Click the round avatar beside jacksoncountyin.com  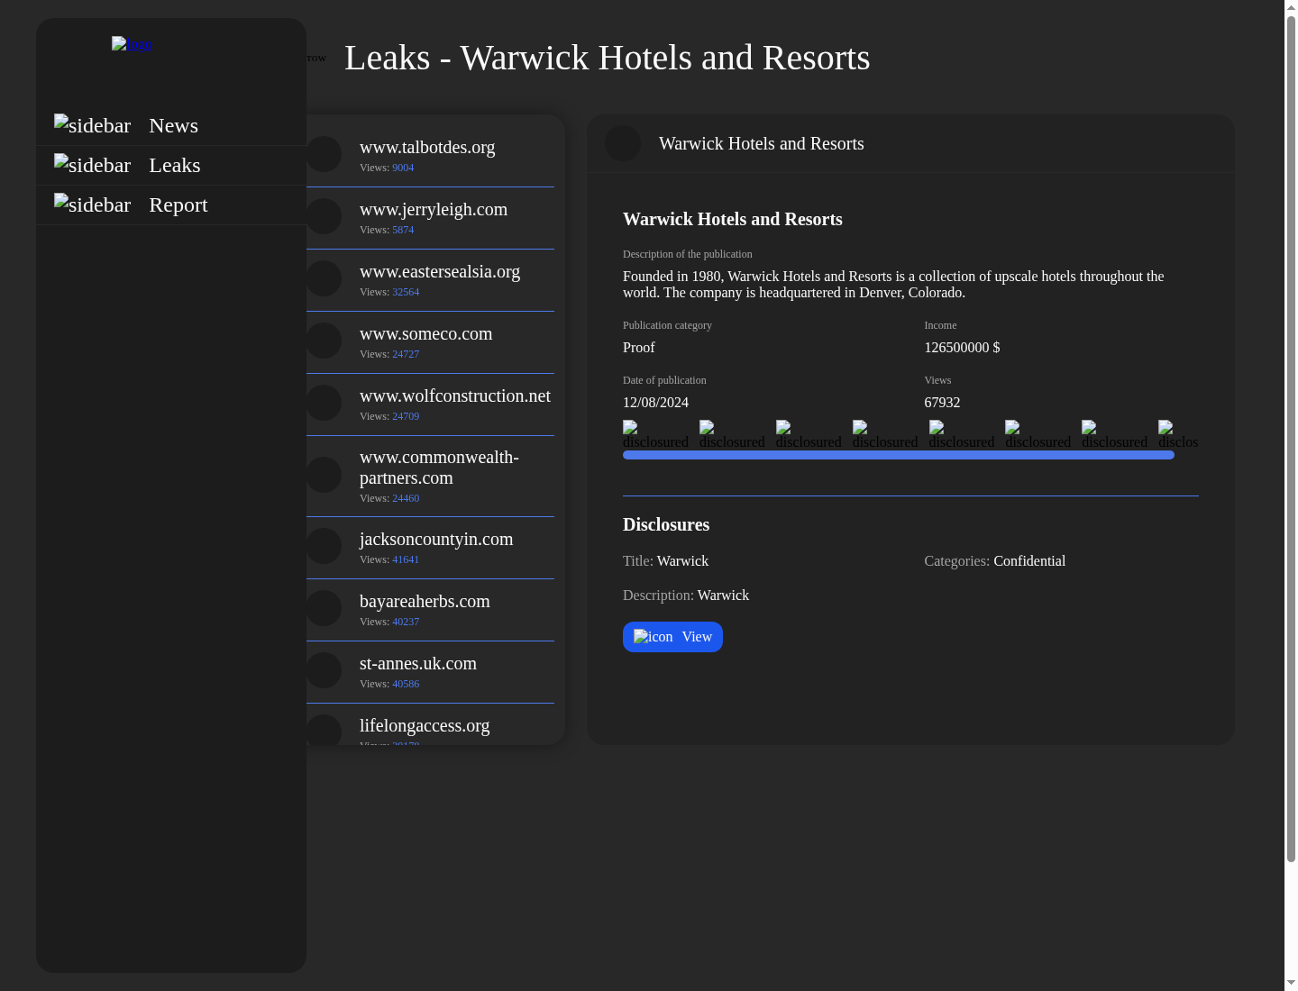point(324,546)
